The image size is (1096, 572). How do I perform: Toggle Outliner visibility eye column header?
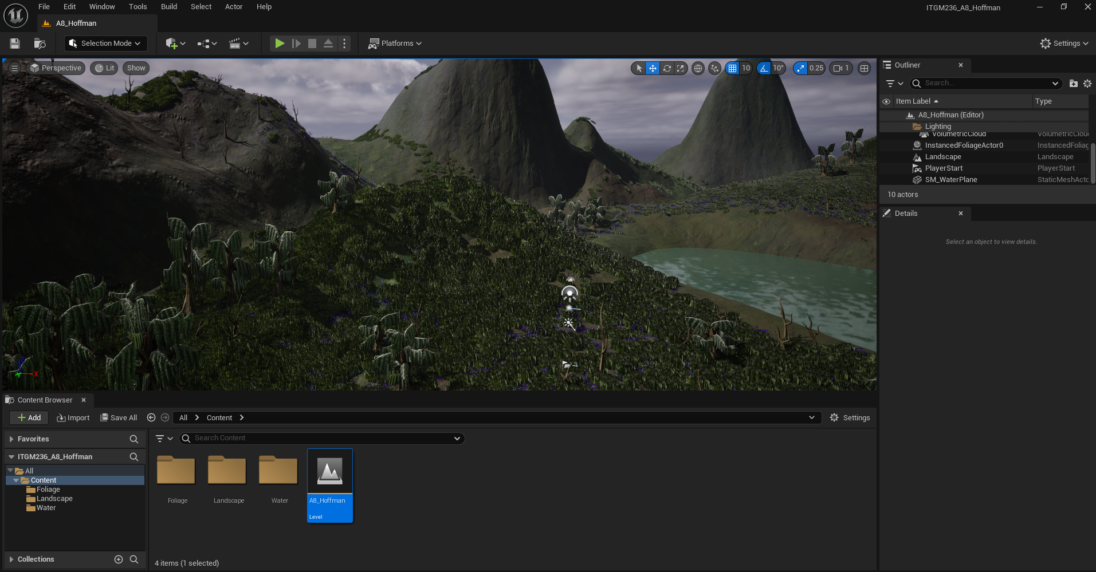click(886, 101)
